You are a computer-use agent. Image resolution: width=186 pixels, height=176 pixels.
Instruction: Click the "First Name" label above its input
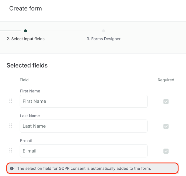click(x=30, y=91)
